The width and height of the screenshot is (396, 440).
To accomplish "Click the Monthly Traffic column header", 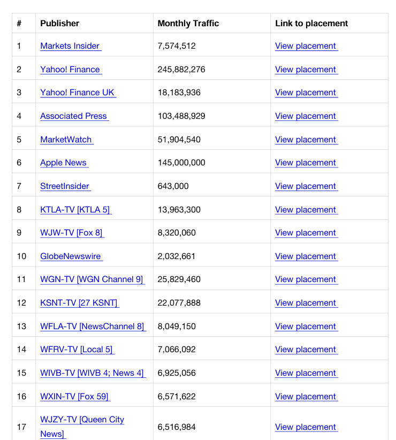I will tap(188, 24).
